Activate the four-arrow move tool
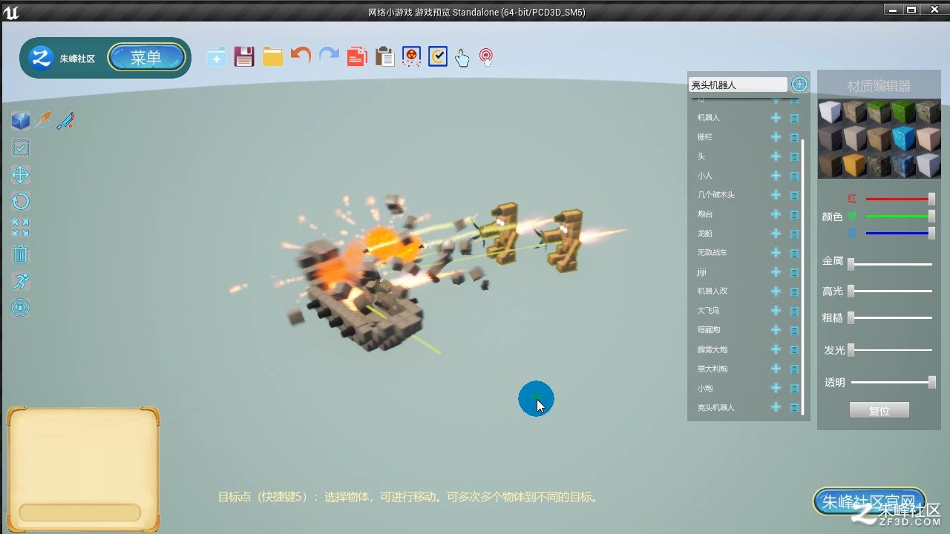This screenshot has height=534, width=950. point(21,175)
